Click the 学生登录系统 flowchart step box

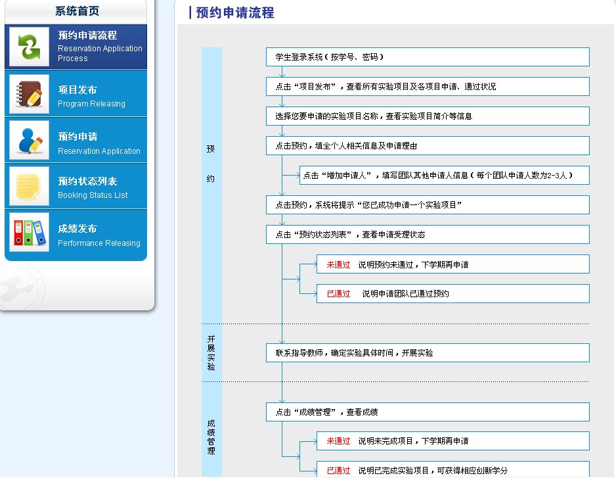[428, 57]
